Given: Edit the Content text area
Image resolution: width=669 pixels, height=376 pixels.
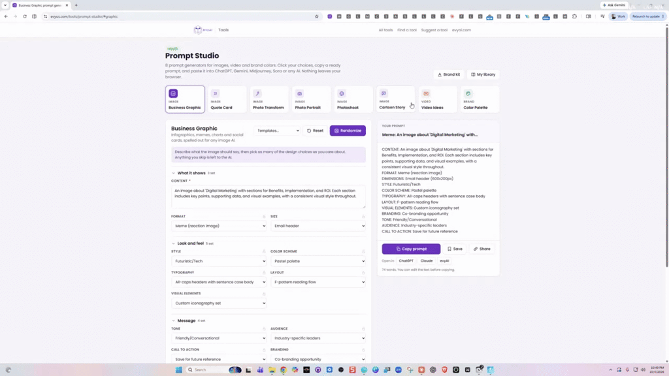Looking at the screenshot, I should pos(269,196).
